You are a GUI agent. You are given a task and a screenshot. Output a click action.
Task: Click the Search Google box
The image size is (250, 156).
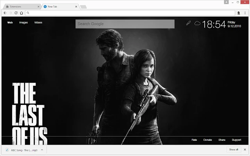[125, 24]
